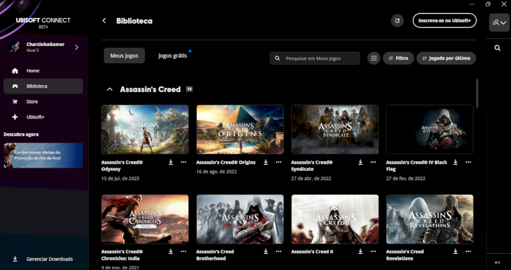The height and width of the screenshot is (270, 511).
Task: Download Assassin's Creed Syndicate
Action: [x=361, y=163]
